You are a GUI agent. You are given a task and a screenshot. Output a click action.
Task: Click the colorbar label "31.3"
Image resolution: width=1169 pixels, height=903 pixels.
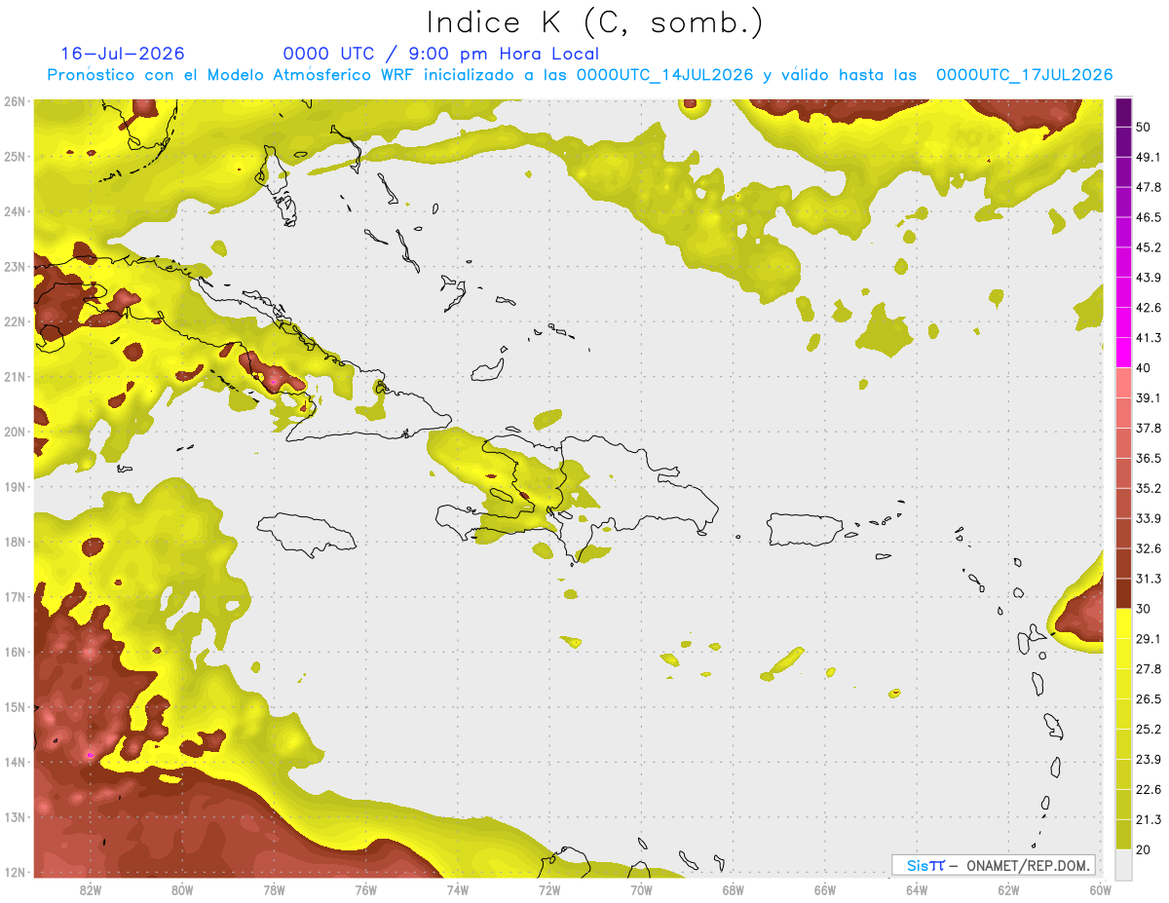[1149, 579]
